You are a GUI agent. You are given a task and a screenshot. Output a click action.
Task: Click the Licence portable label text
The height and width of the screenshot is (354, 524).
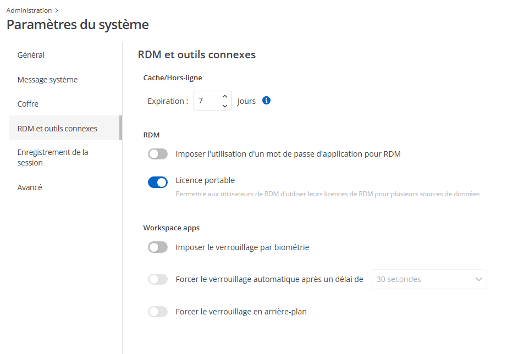205,180
